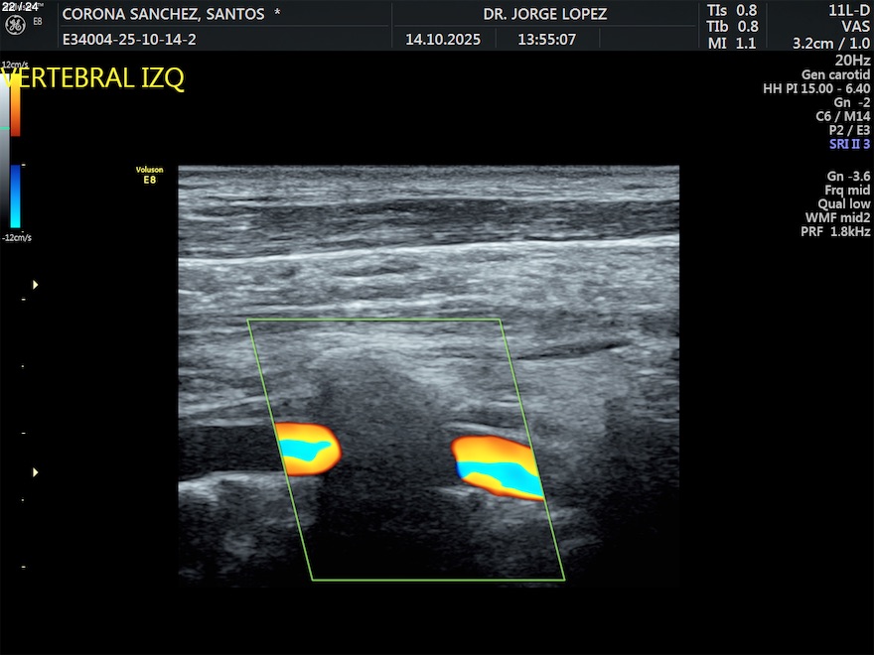
Task: Click the patient ID E34004-25-10-14-2
Action: (128, 40)
